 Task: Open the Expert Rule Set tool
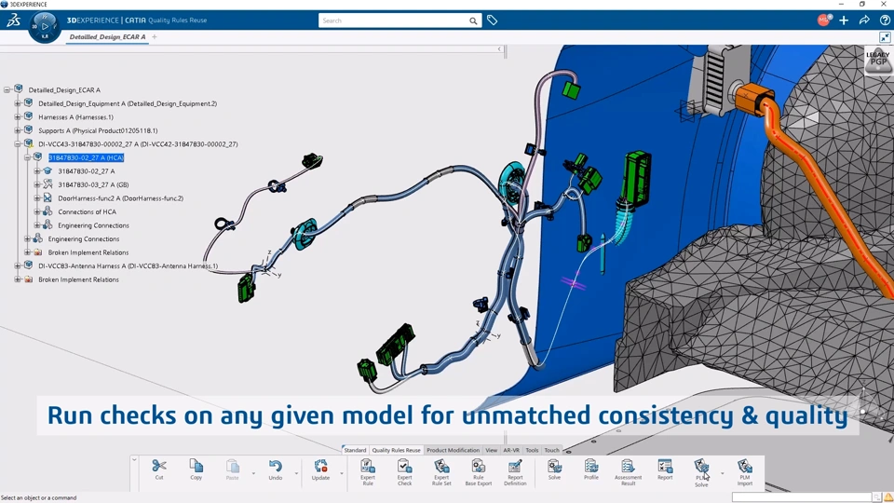point(441,472)
